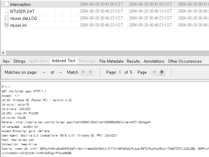209x157 pixels.
Task: Click the Referer mobile.msn.com URL line
Action: pyautogui.click(x=76, y=122)
